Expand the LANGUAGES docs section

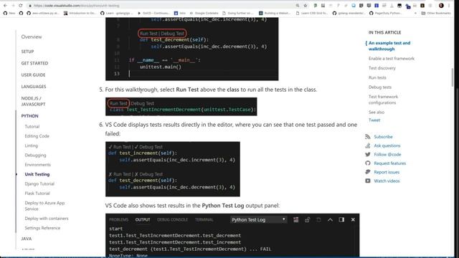[x=34, y=87]
